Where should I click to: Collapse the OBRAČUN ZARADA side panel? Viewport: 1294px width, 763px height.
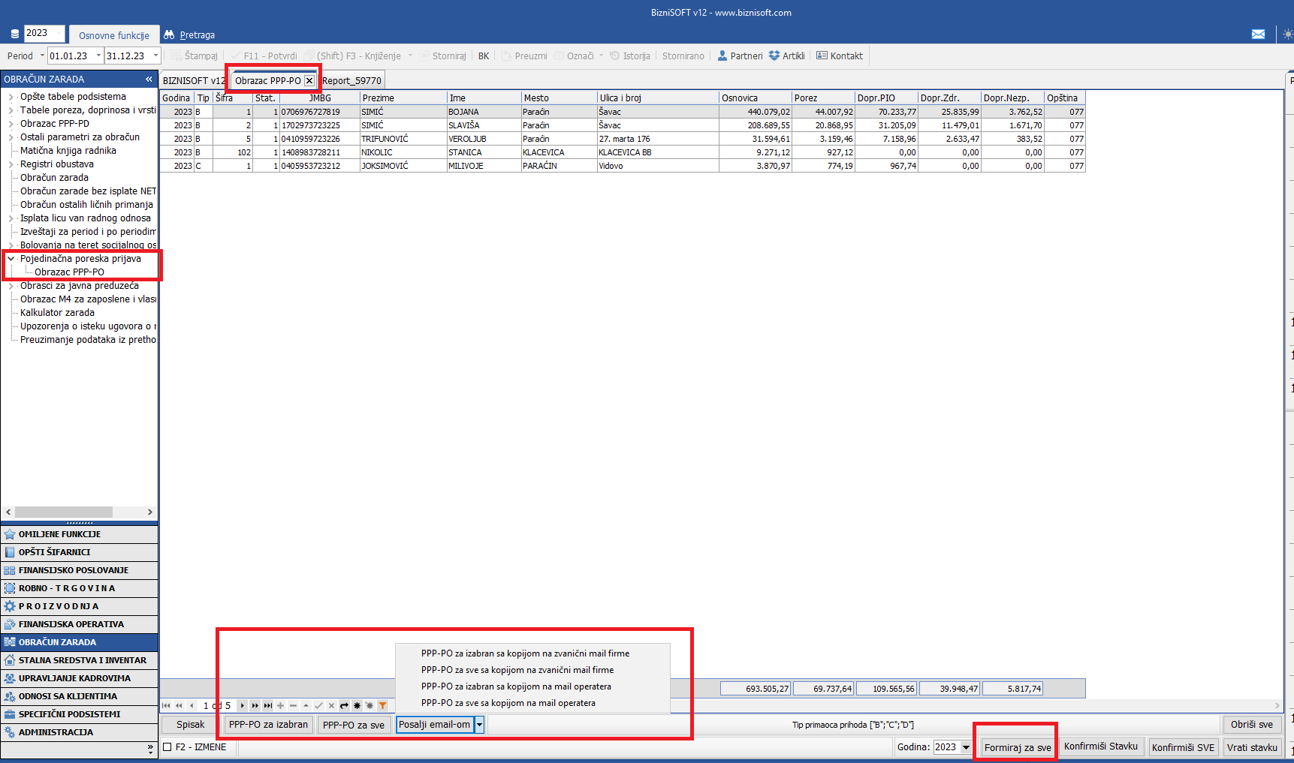[x=149, y=79]
